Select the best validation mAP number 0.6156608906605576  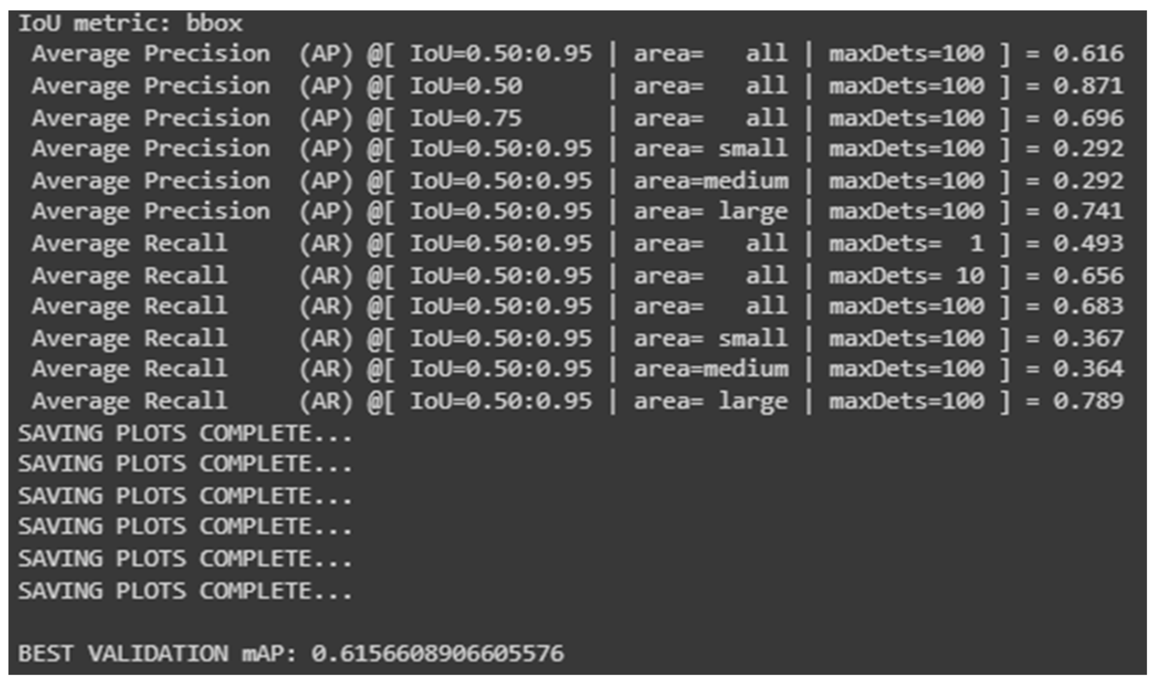point(437,654)
